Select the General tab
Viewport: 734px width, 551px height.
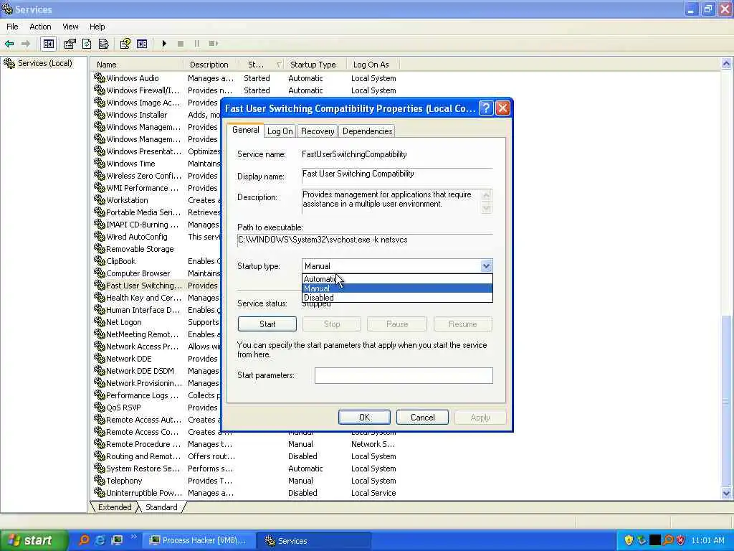(x=245, y=131)
